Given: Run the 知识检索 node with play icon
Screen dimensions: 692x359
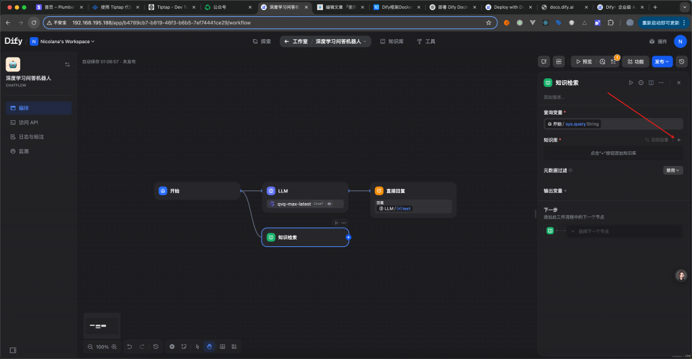Looking at the screenshot, I should (x=631, y=82).
